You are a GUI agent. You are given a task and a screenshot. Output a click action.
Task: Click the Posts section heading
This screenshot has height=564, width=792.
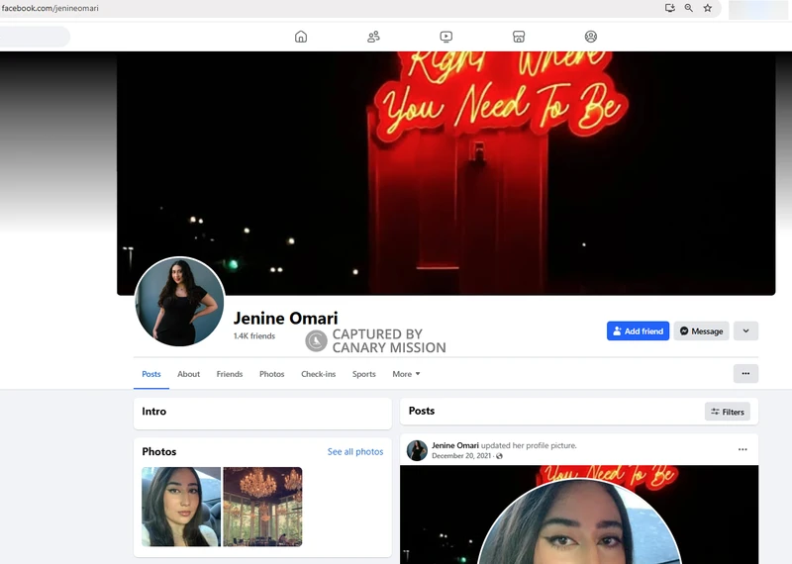(422, 411)
